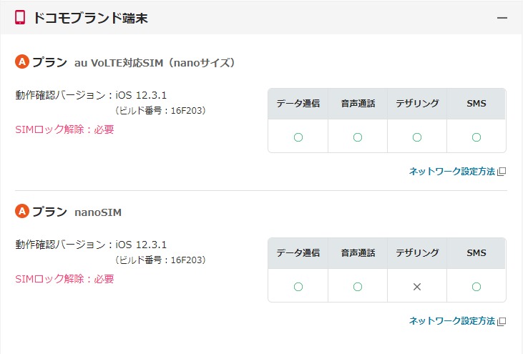The height and width of the screenshot is (354, 523).
Task: Click external-link icon beside nanoSIM network settings link
Action: pos(502,321)
